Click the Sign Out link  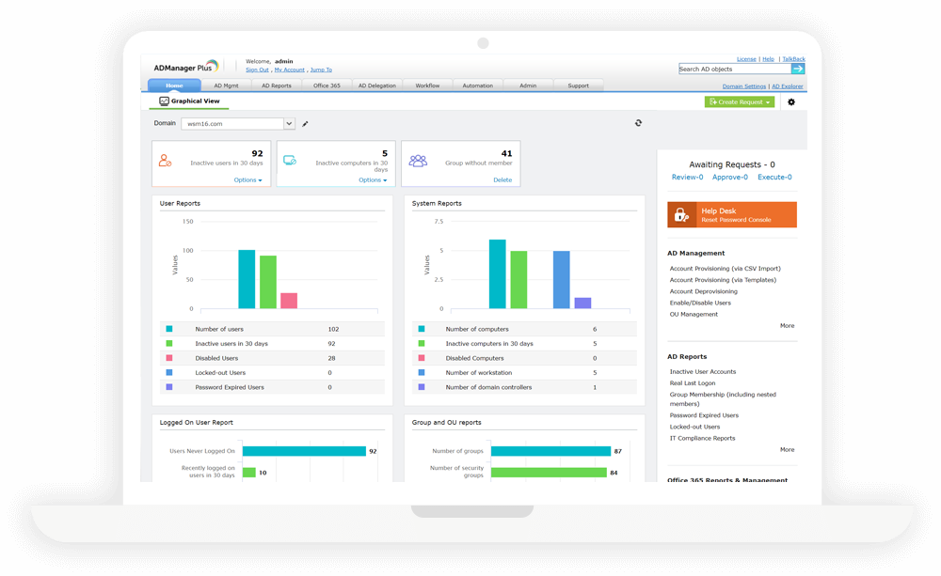(257, 70)
